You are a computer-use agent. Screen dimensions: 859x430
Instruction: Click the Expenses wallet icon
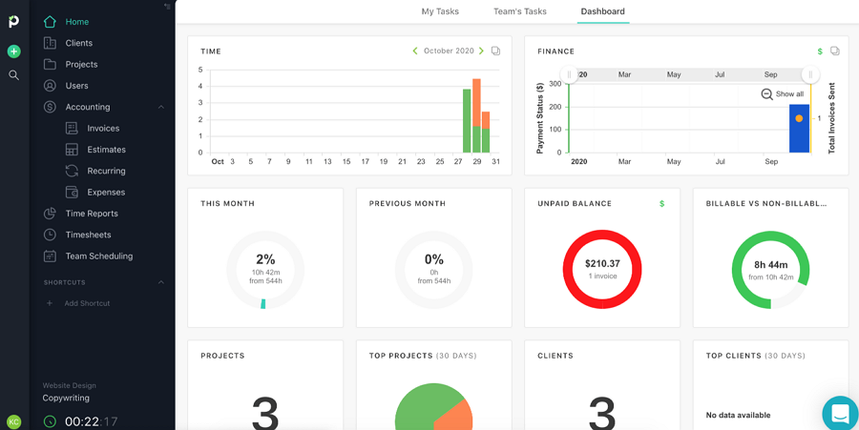[x=72, y=193]
